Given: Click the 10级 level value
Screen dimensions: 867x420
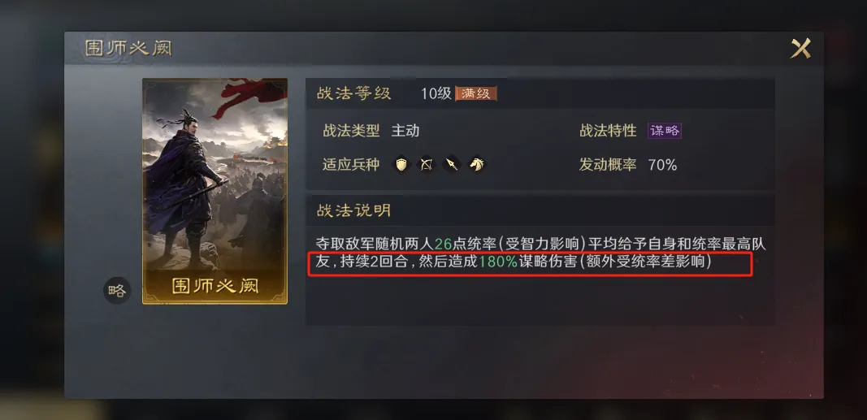Looking at the screenshot, I should [x=436, y=93].
